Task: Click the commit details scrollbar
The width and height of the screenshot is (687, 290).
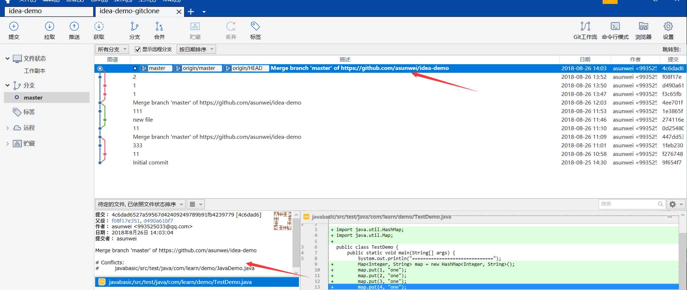Action: (x=296, y=243)
